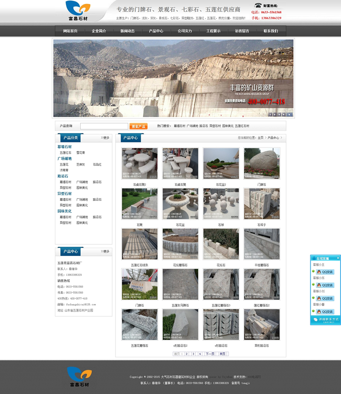Go to 下一页 in the pagination
This screenshot has height=394, width=341.
pyautogui.click(x=210, y=354)
